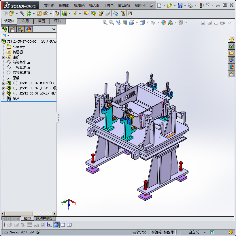The image size is (236, 236).
Task: Select the 配合 mates folder
Action: (x=16, y=99)
